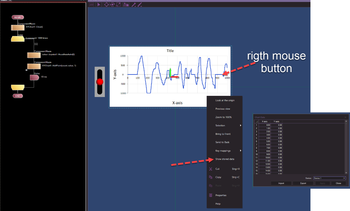The image size is (350, 211).
Task: Activate the move/pan tool in panel toolbar
Action: click(x=106, y=4)
